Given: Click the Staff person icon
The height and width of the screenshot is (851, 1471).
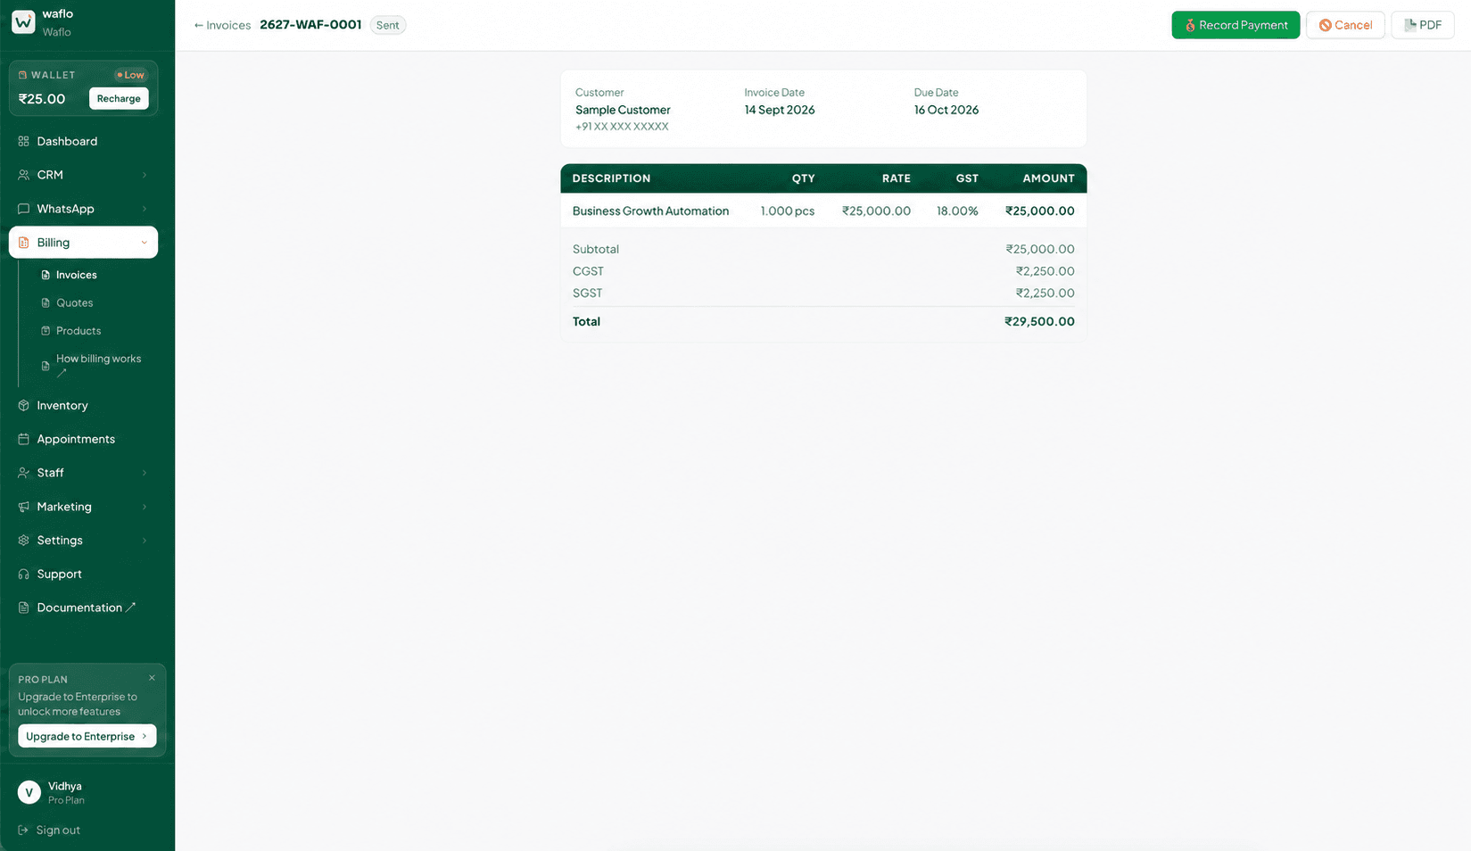Looking at the screenshot, I should (x=24, y=473).
